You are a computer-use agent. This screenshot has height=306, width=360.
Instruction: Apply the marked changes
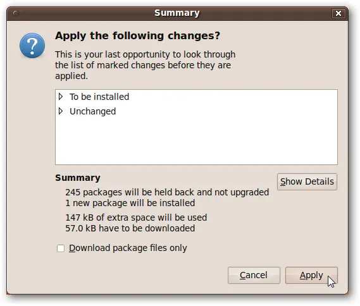coord(311,275)
